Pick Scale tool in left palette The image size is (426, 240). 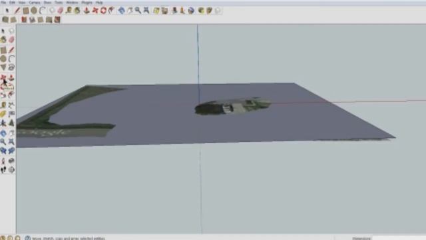tap(3, 95)
